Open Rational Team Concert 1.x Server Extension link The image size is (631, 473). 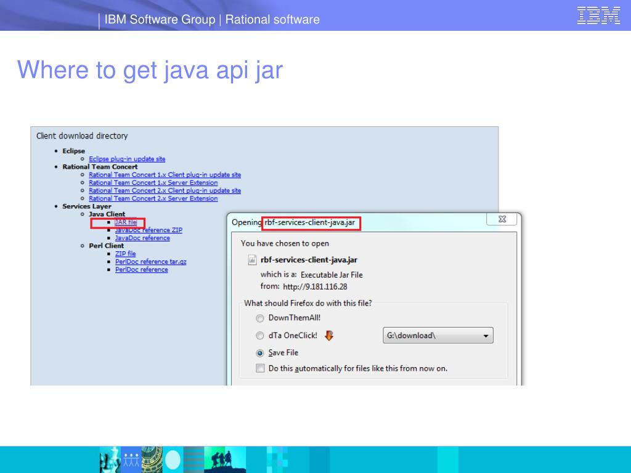[x=153, y=182]
